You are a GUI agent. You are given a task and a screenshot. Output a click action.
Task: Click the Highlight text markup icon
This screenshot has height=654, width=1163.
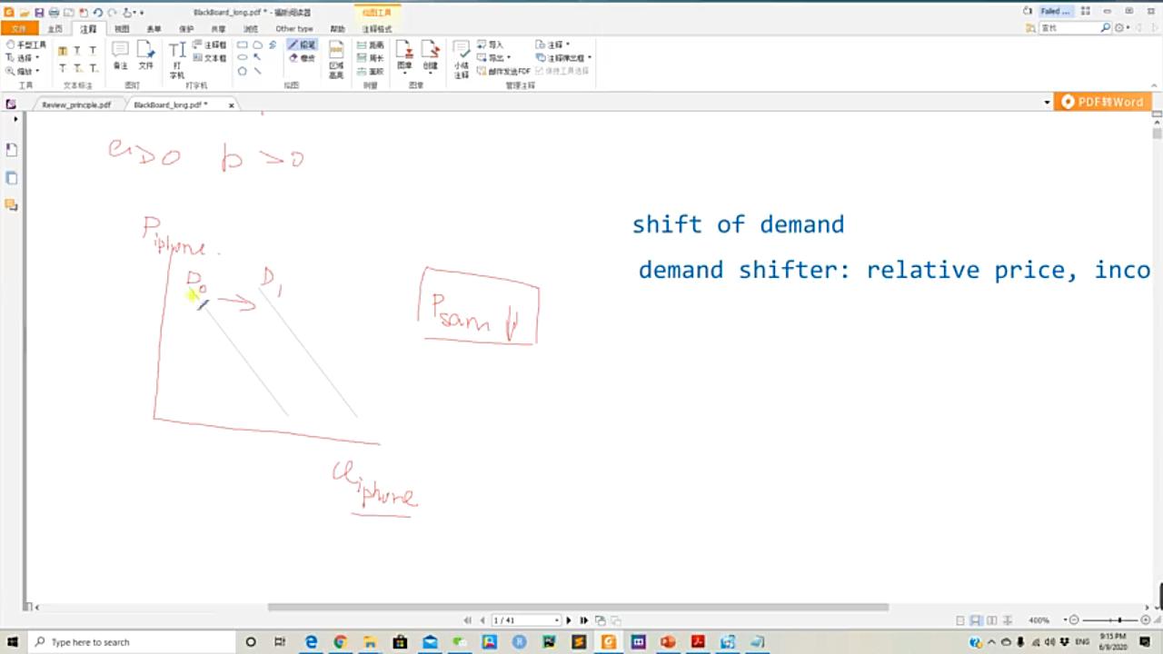[x=63, y=51]
